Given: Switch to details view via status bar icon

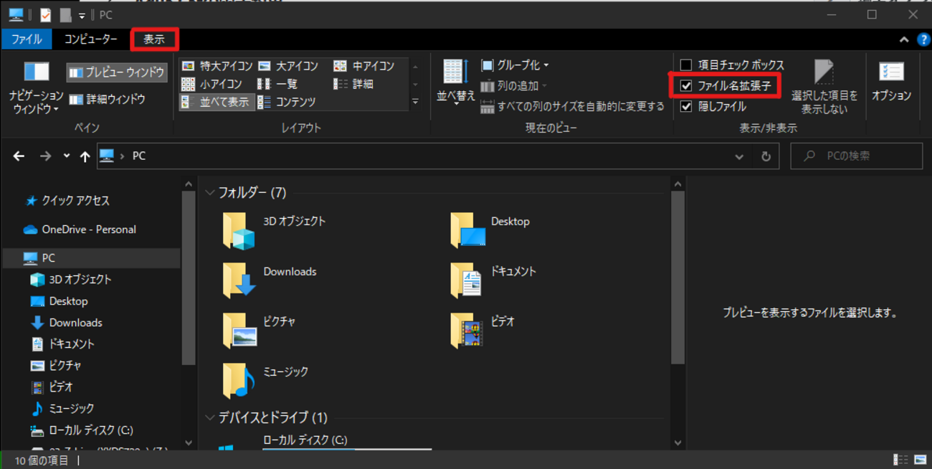Looking at the screenshot, I should (x=900, y=460).
